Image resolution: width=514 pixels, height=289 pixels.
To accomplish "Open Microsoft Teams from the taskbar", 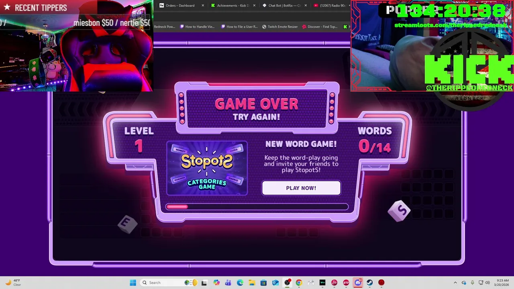I will [228, 283].
